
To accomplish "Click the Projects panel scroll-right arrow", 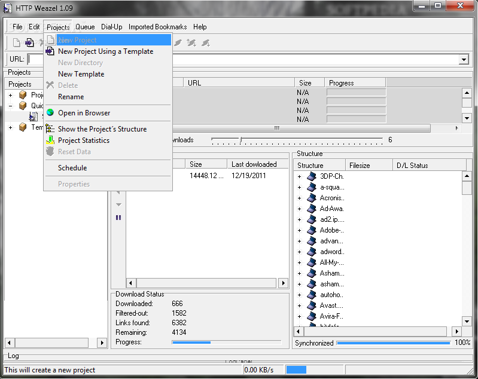I will 102,343.
